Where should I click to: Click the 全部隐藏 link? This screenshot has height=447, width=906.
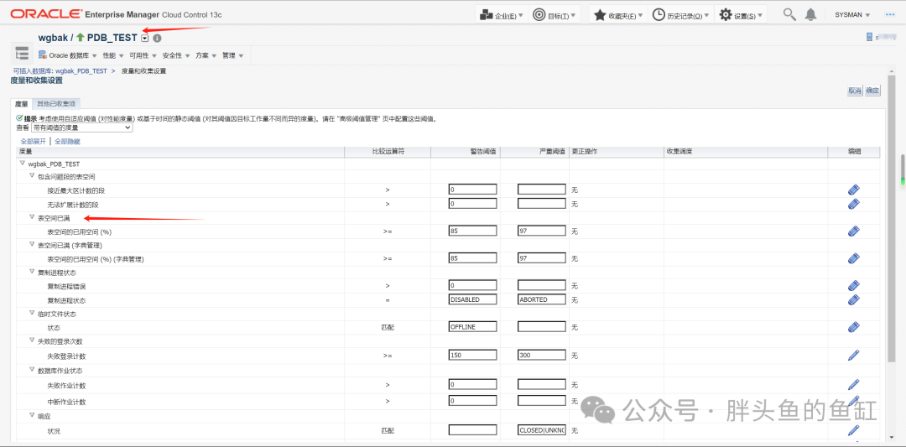click(x=68, y=141)
